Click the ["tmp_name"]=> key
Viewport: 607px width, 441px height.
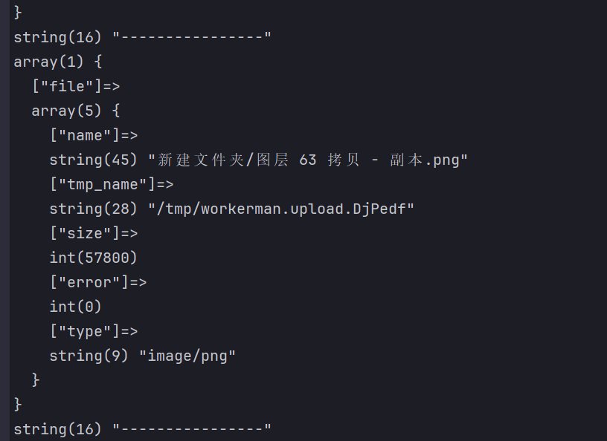(112, 184)
